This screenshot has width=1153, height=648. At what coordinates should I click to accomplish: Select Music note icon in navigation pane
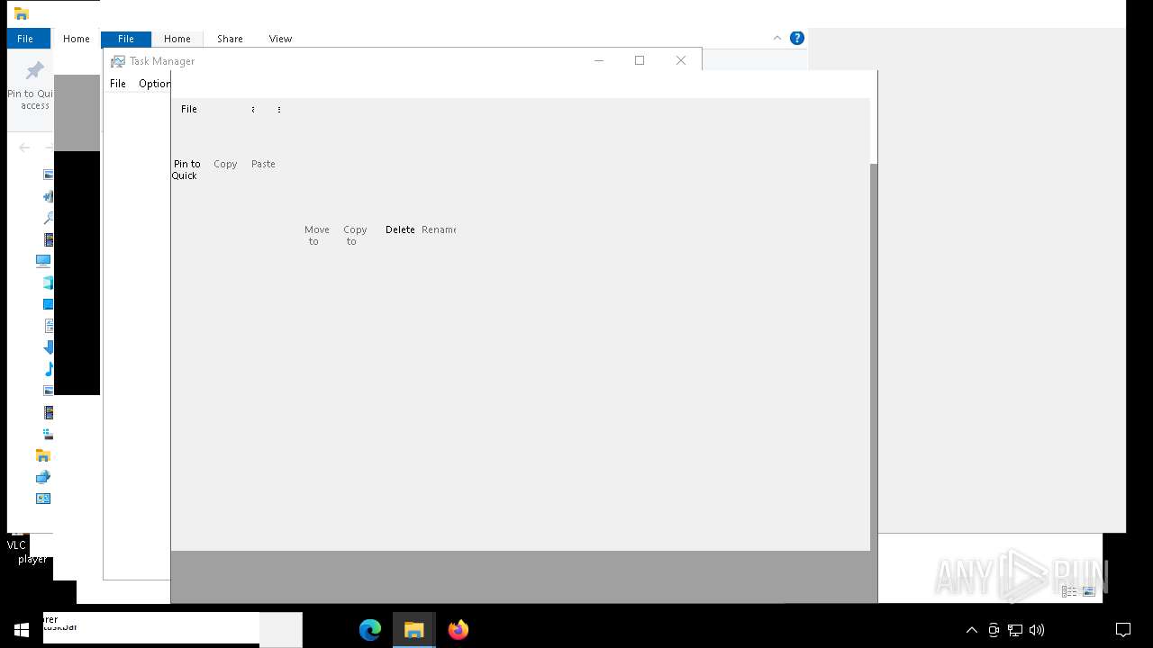point(49,369)
